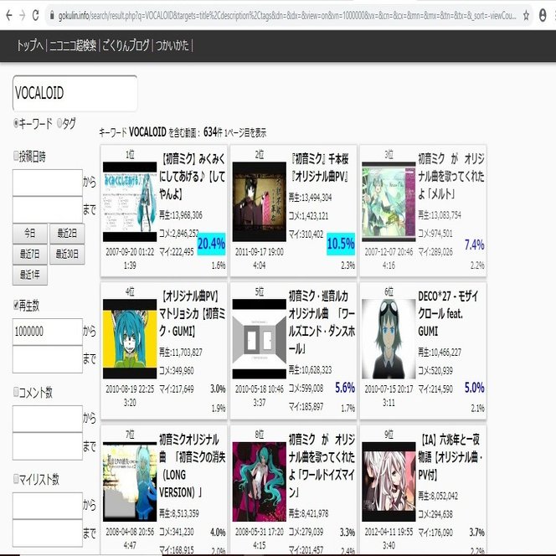Open thumbnail of 千本桜 video
The image size is (556, 556).
pyautogui.click(x=260, y=202)
